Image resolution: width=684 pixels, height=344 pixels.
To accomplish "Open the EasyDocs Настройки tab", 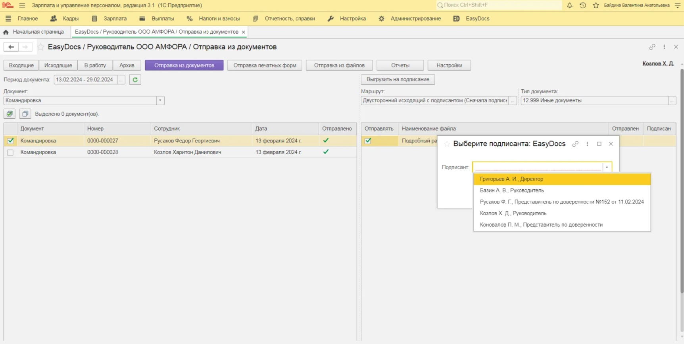I will pos(449,65).
